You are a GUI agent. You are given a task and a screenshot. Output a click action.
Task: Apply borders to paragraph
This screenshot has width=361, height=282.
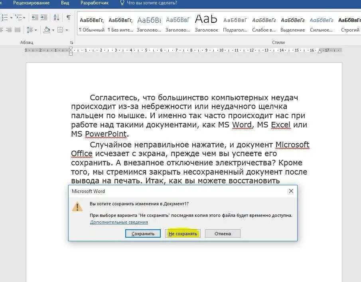[60, 30]
